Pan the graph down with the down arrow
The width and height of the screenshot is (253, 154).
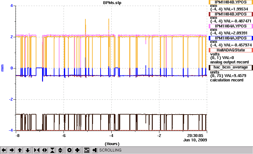coord(28,150)
